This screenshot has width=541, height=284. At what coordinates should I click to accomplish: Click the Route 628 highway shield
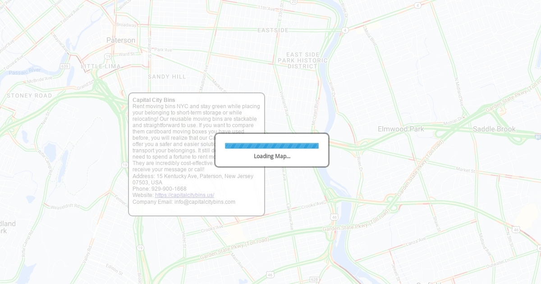click(314, 279)
